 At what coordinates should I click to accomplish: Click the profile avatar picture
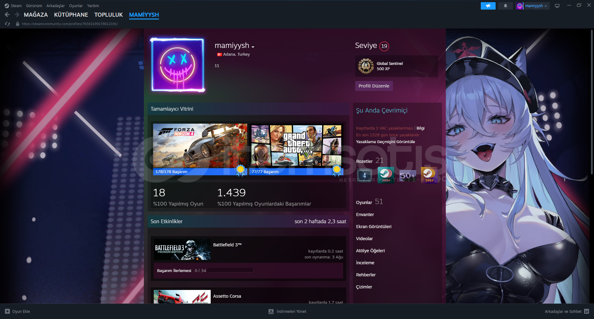point(177,65)
